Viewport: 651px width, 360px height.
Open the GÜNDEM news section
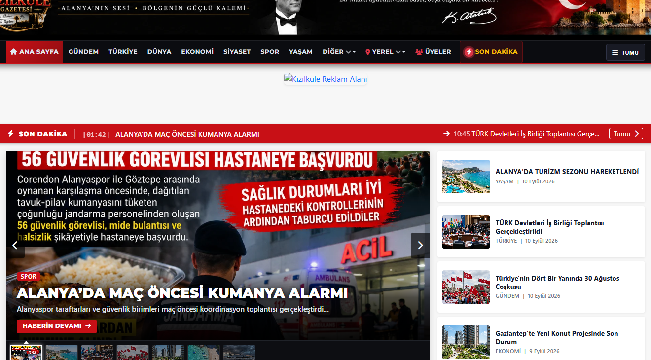point(83,52)
